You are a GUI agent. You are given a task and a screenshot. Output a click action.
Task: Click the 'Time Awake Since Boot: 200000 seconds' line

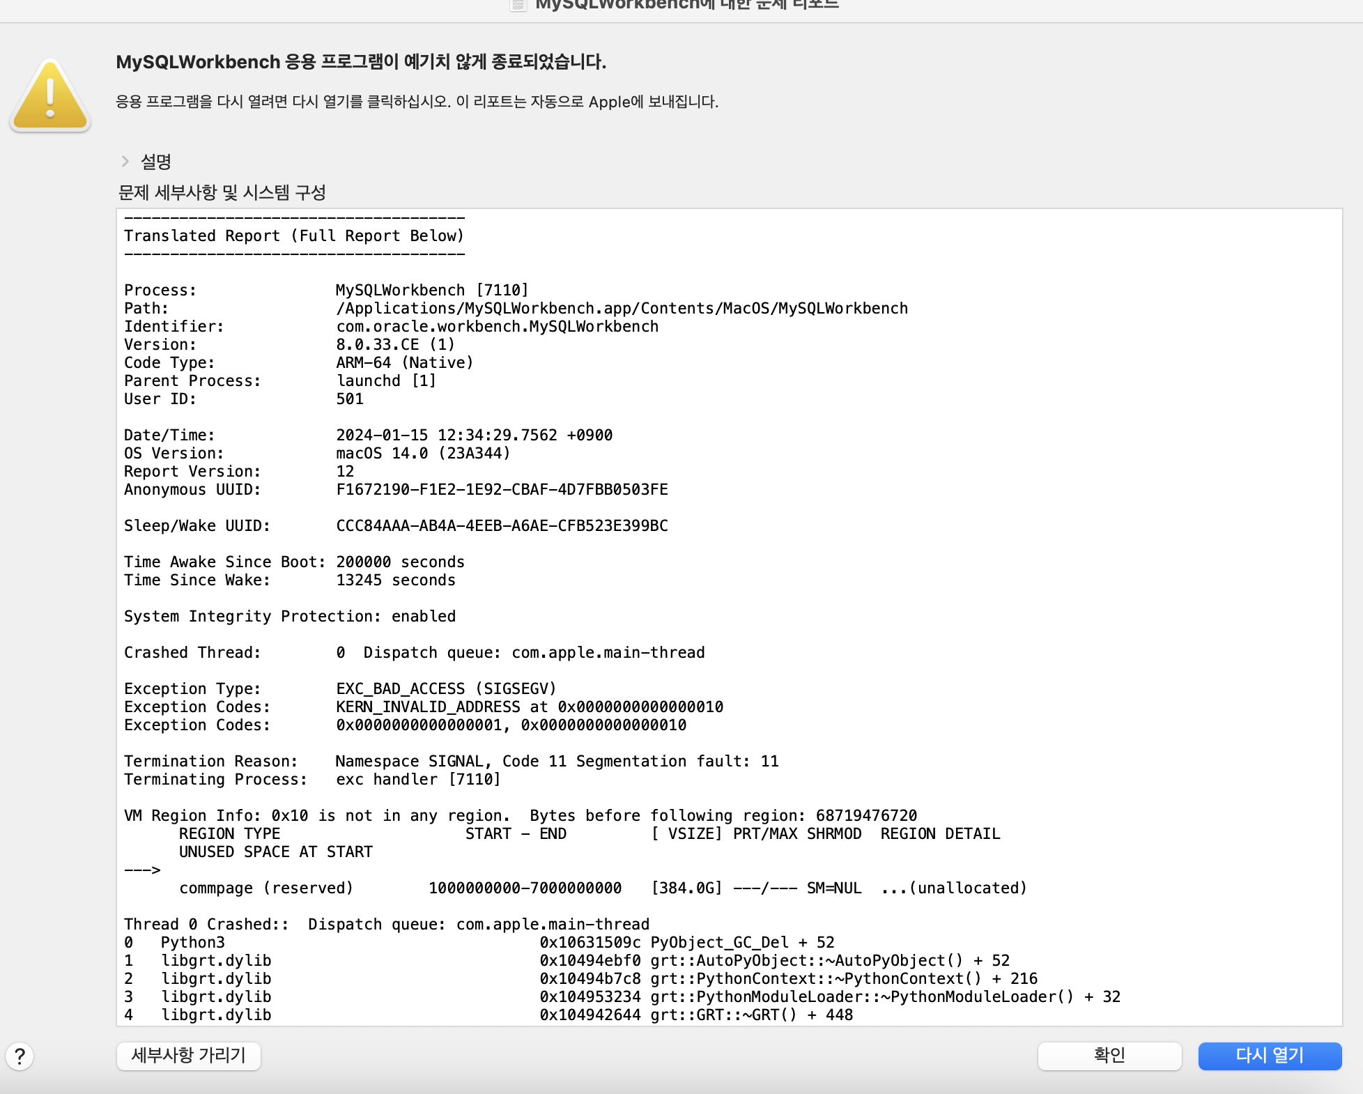click(294, 562)
